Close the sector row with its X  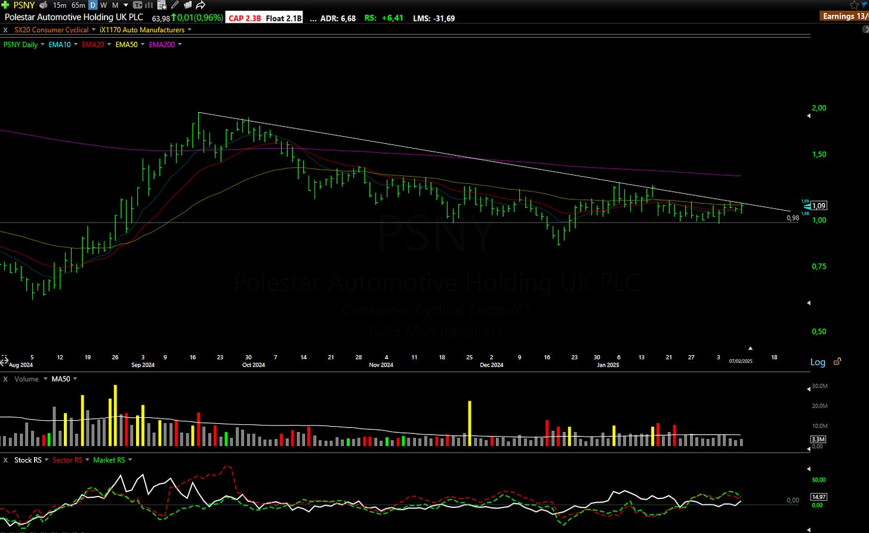click(x=5, y=30)
